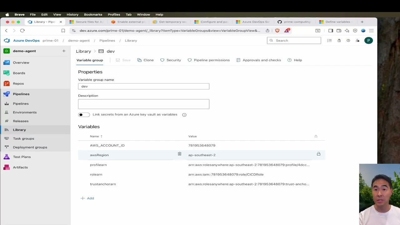Image resolution: width=400 pixels, height=225 pixels.
Task: Bookmark this page in Brave
Action: [63, 31]
